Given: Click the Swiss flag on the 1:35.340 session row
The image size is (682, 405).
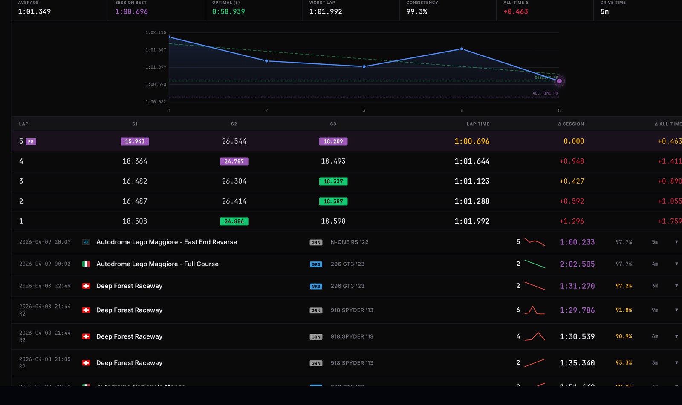Looking at the screenshot, I should pos(86,363).
